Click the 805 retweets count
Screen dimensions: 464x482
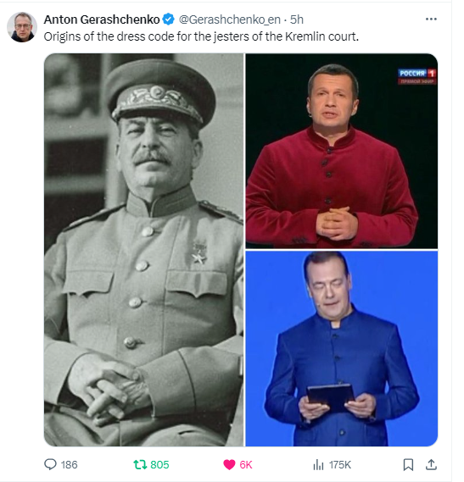click(159, 464)
